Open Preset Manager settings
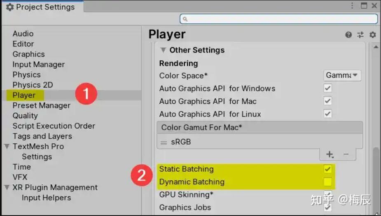The image size is (381, 216). coord(41,106)
